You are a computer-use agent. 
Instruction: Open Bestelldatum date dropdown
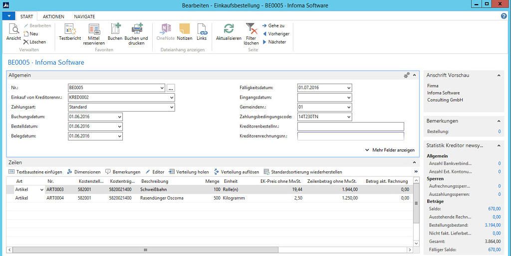(x=120, y=126)
